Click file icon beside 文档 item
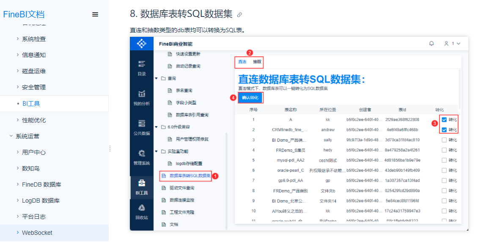The height and width of the screenshot is (242, 478). pyautogui.click(x=164, y=225)
